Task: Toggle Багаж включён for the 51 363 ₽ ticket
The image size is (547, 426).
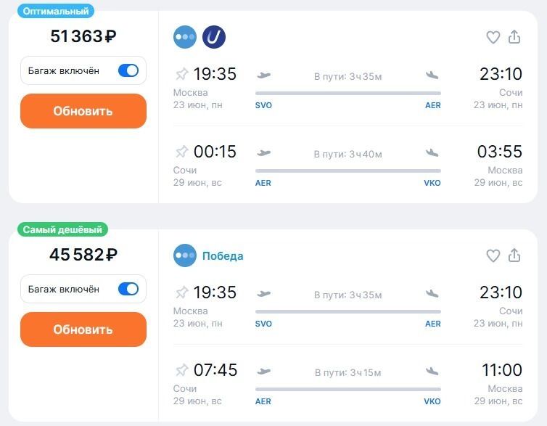Action: 128,70
